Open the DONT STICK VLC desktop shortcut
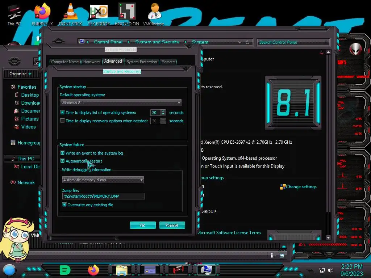371x278 pixels. pyautogui.click(x=71, y=14)
